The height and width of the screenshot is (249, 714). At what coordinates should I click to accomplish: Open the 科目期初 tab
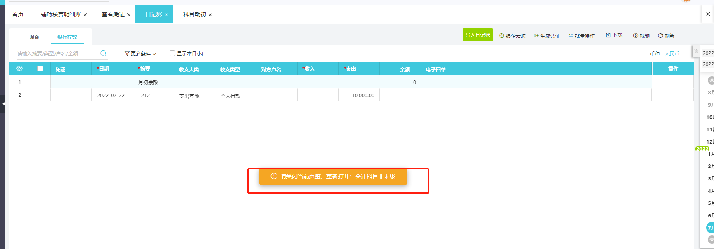(x=194, y=14)
